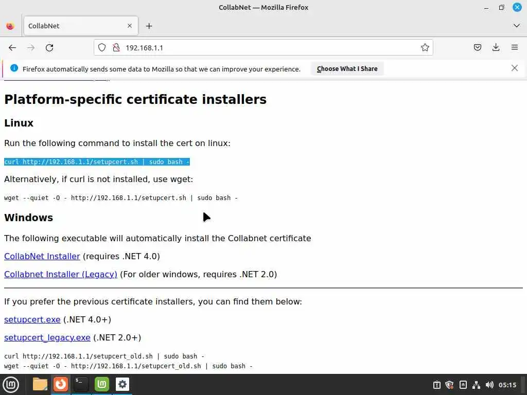Open the volume control tray icon
527x395 pixels.
coord(489,385)
